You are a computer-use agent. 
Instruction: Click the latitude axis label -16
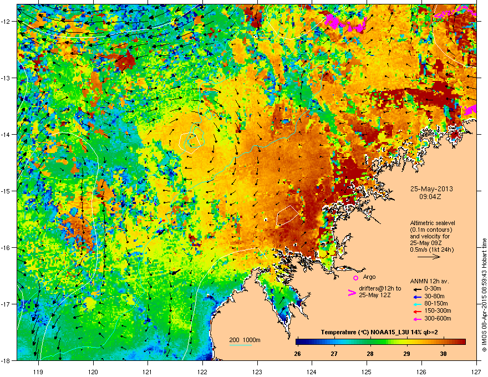(6, 248)
